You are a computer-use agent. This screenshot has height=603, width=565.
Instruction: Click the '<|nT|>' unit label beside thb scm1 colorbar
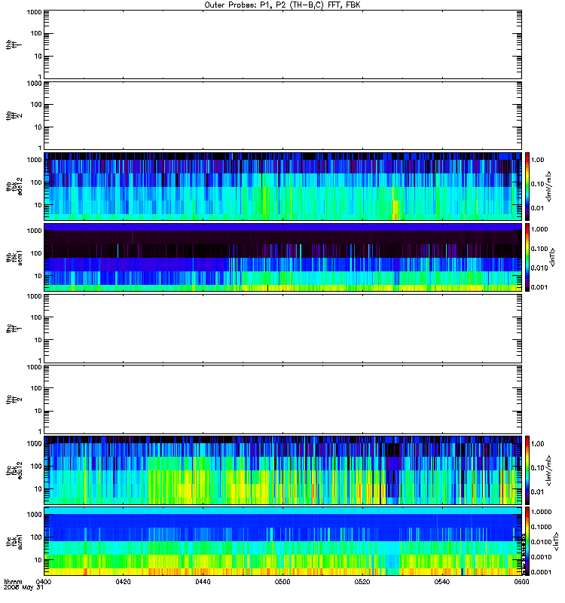[x=553, y=257]
